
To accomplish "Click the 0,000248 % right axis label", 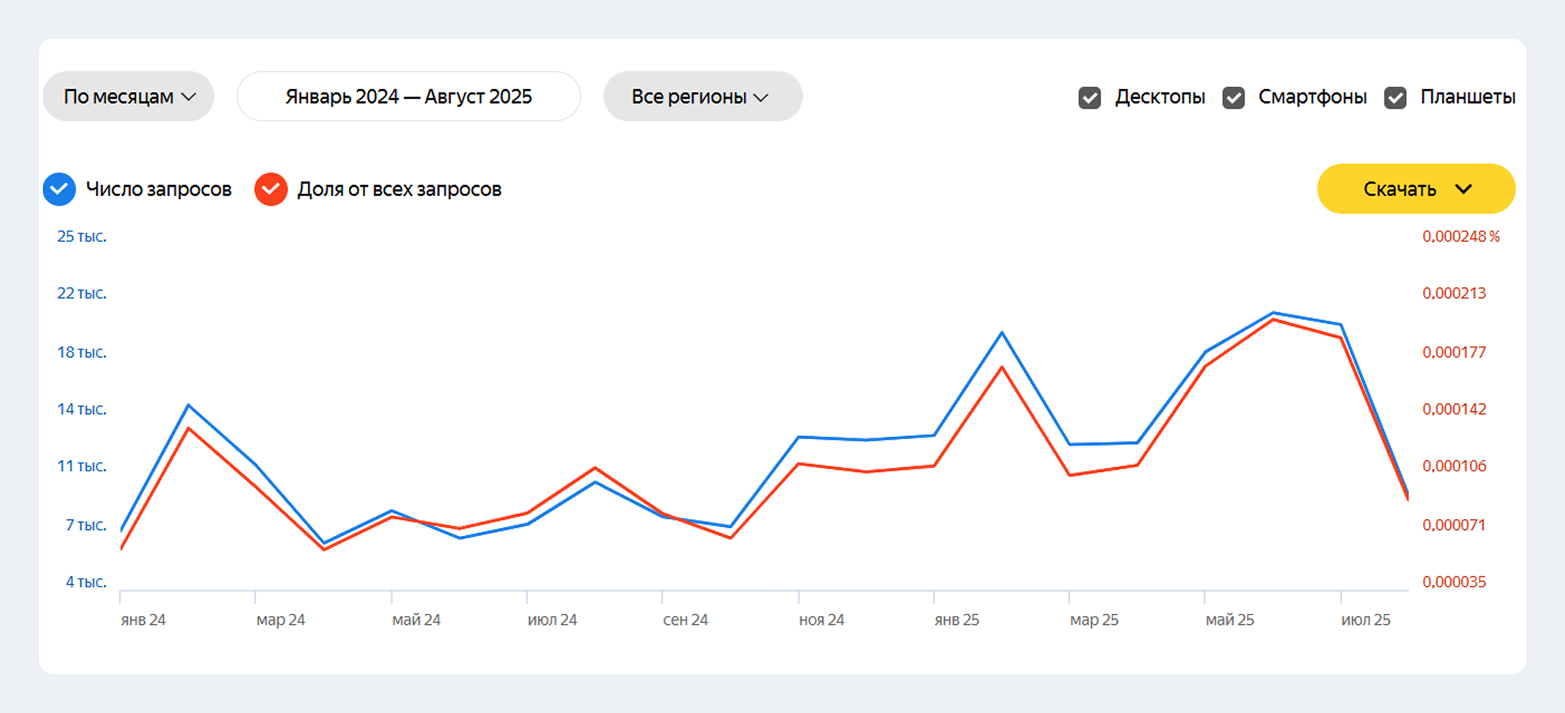I will pos(1461,237).
